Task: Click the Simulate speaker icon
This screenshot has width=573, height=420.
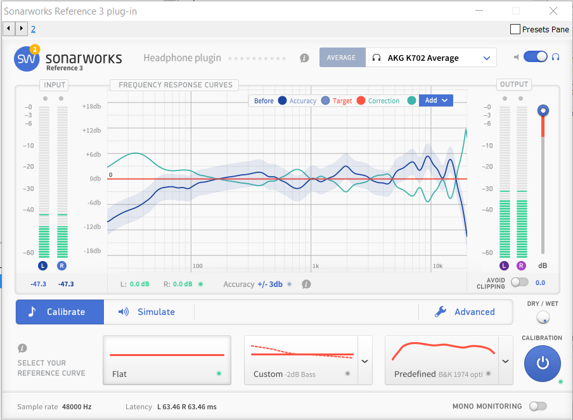Action: [x=124, y=312]
